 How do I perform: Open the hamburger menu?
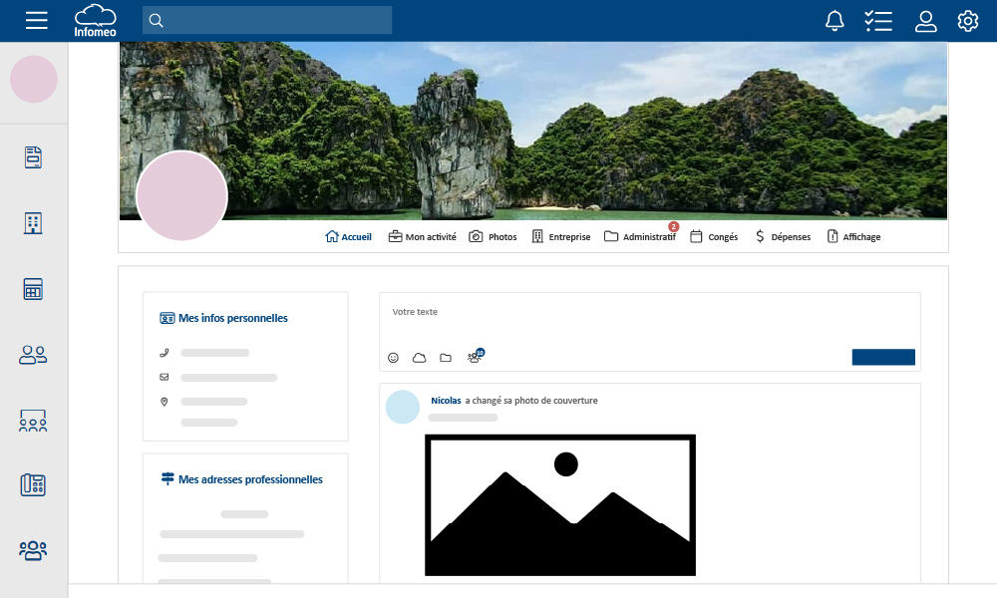[37, 20]
